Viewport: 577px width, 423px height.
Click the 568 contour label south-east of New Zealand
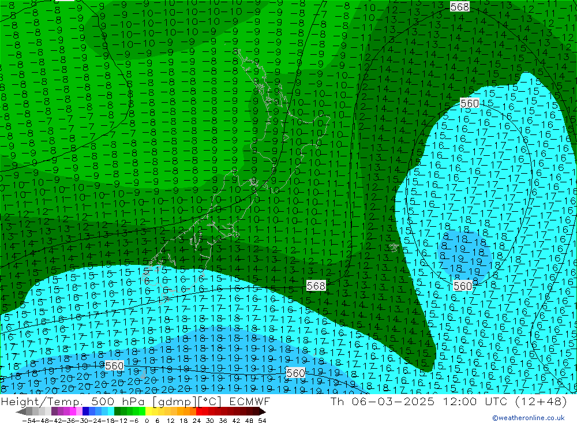[x=316, y=286]
